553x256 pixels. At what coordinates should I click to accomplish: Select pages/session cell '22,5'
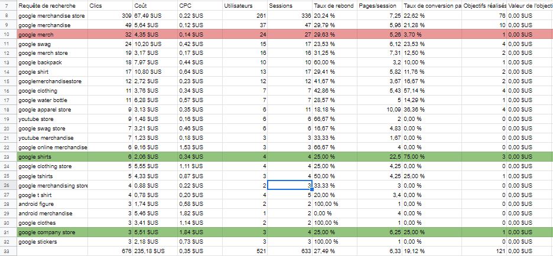(x=379, y=157)
